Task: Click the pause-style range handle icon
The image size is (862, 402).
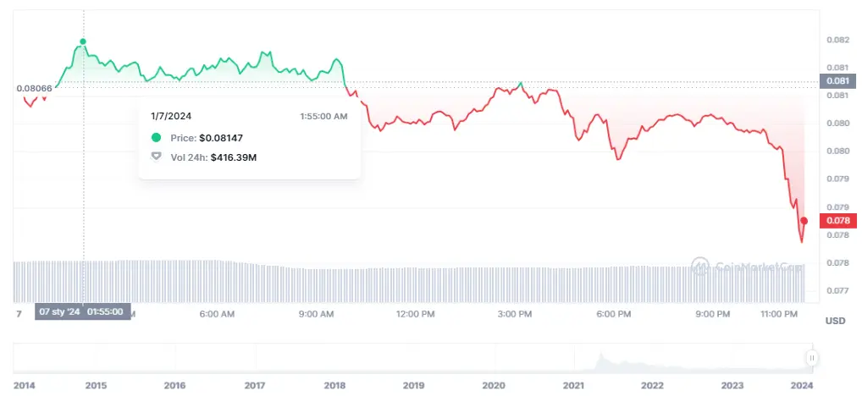Action: point(811,359)
